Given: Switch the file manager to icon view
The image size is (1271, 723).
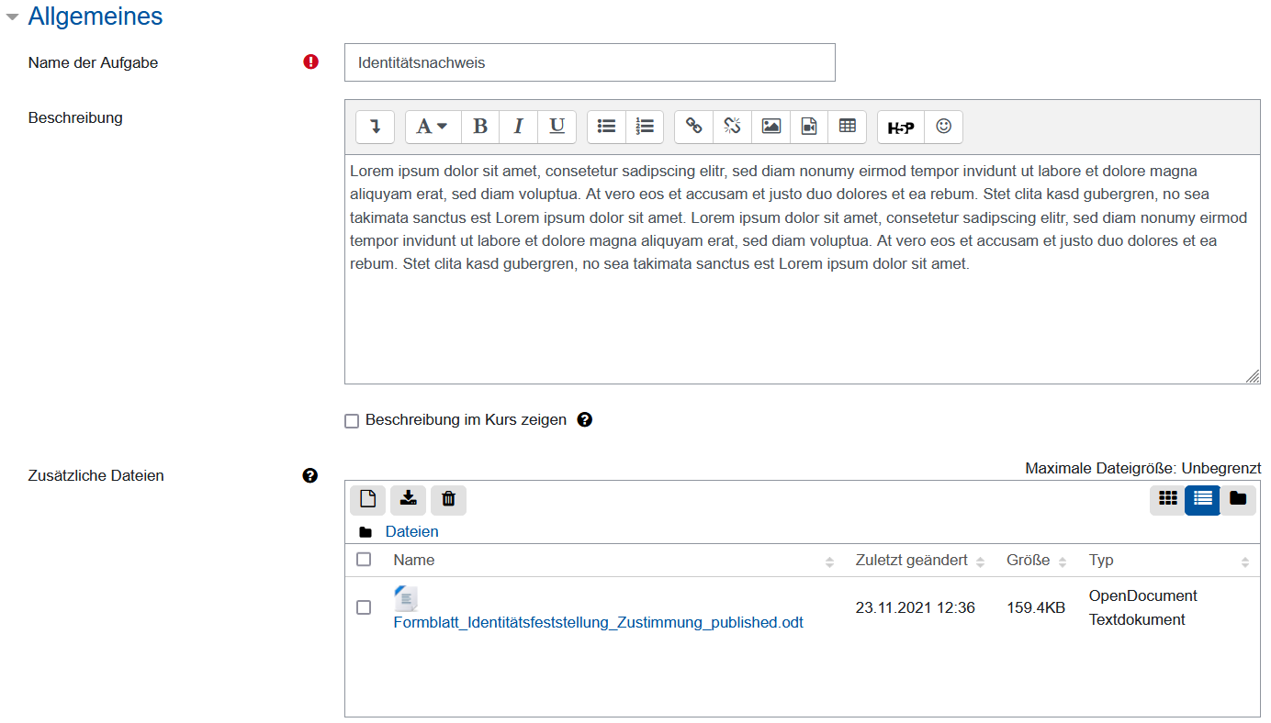Looking at the screenshot, I should (1167, 499).
